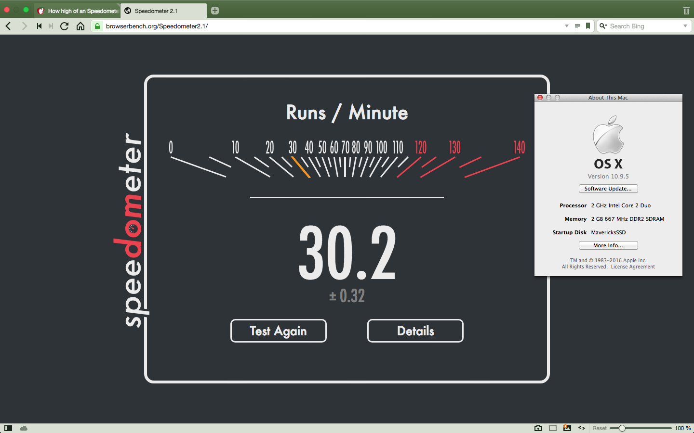The image size is (694, 433).
Task: Reset the page zoom level
Action: click(600, 428)
